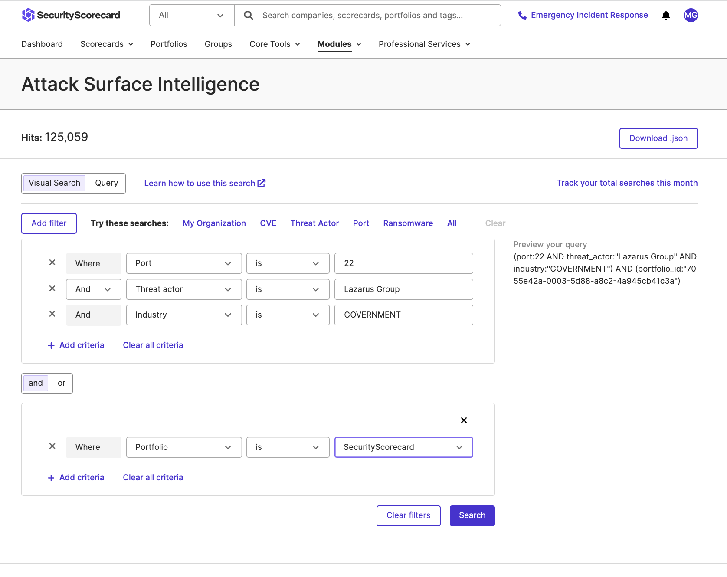This screenshot has height=577, width=727.
Task: Open the MG user avatar menu
Action: pyautogui.click(x=691, y=15)
